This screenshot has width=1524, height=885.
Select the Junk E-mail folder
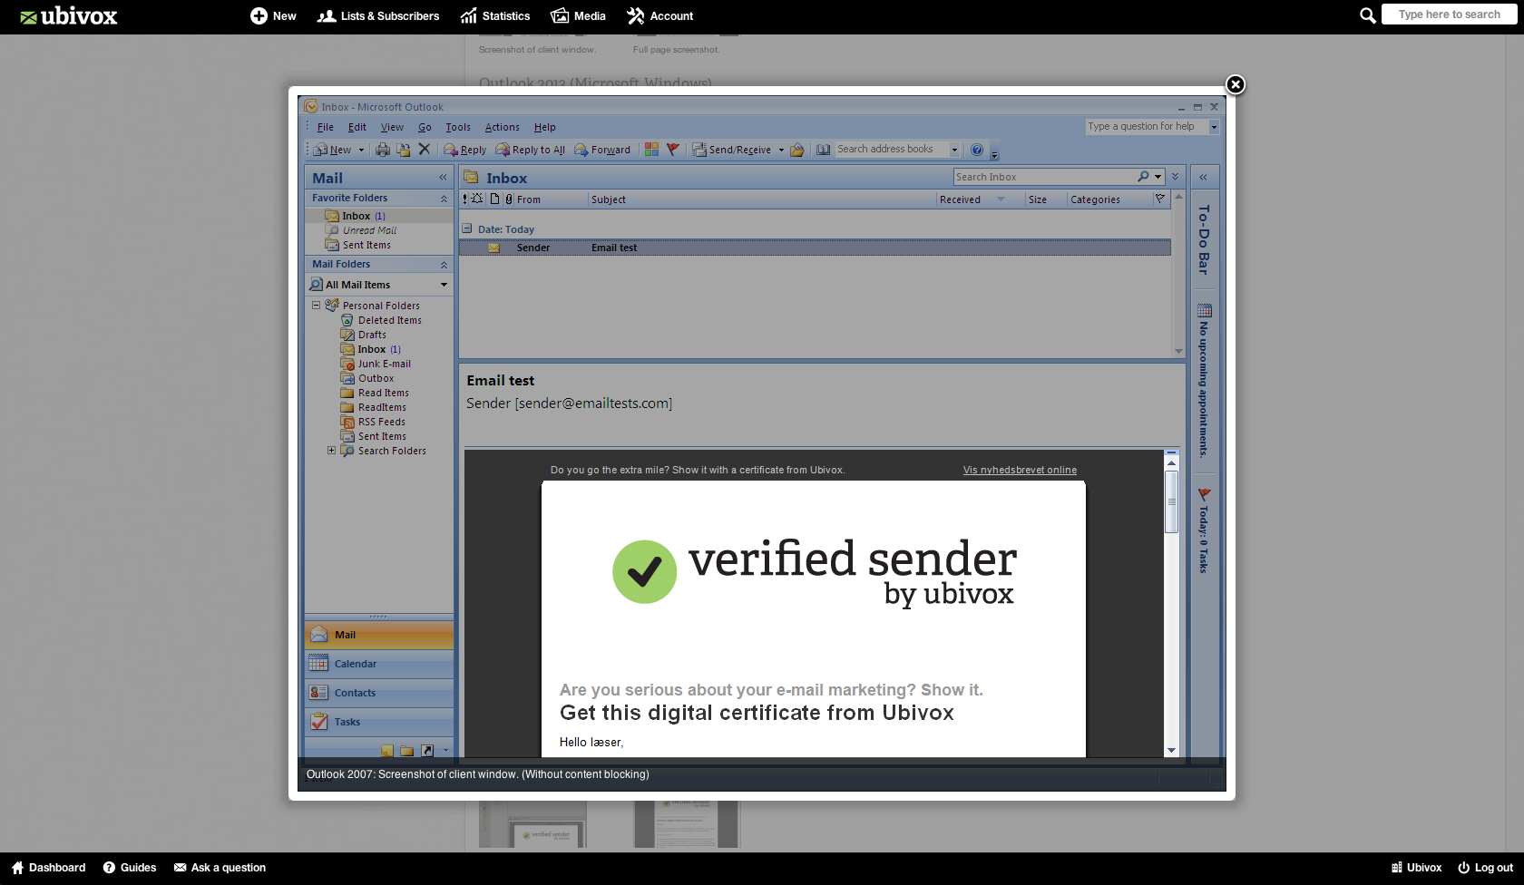(x=376, y=364)
